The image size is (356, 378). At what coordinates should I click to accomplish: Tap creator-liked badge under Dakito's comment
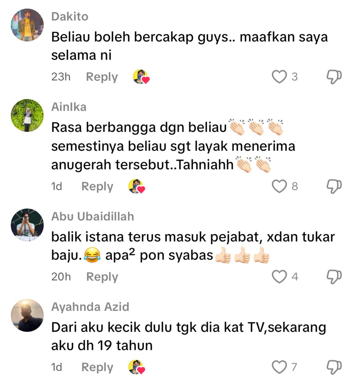[141, 77]
